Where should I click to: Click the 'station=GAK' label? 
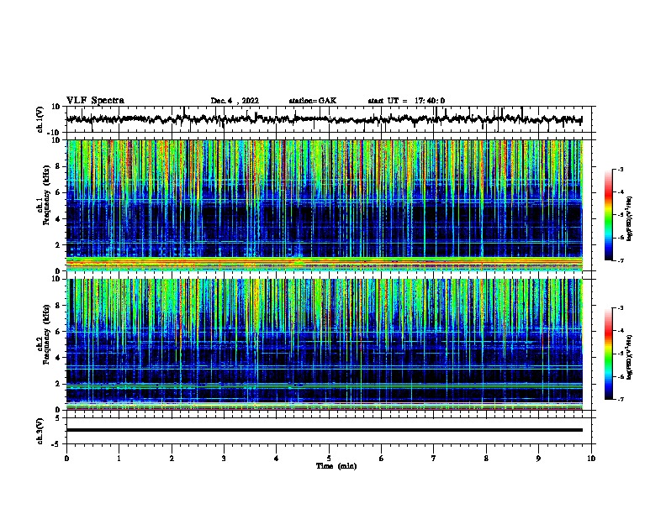pyautogui.click(x=313, y=101)
